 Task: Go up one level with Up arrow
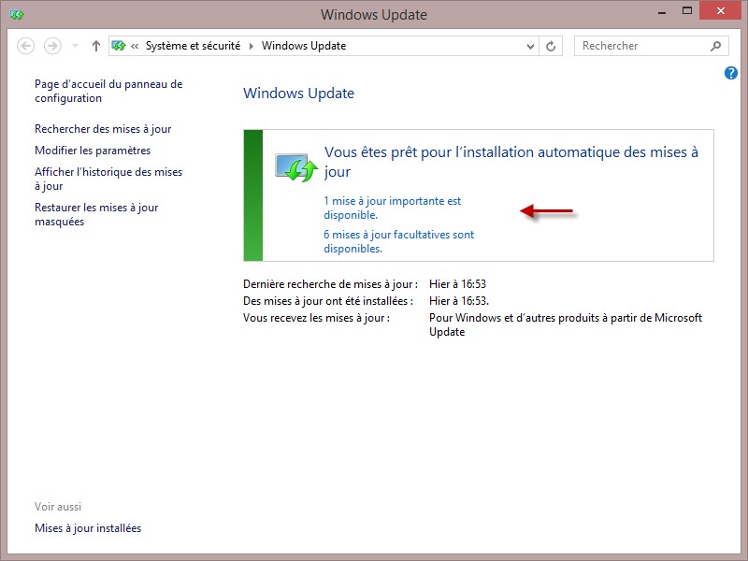point(96,46)
